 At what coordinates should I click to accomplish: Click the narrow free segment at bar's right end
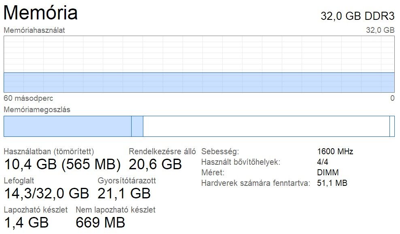[x=392, y=126]
